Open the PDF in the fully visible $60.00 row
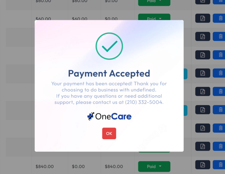The width and height of the screenshot is (225, 174). [x=203, y=18]
